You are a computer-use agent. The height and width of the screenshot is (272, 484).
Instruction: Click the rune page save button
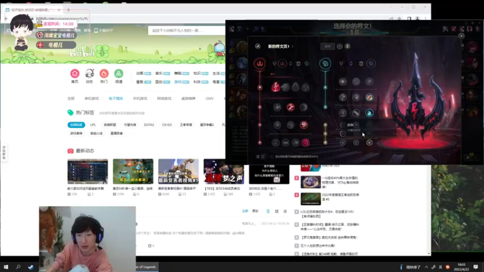click(327, 47)
